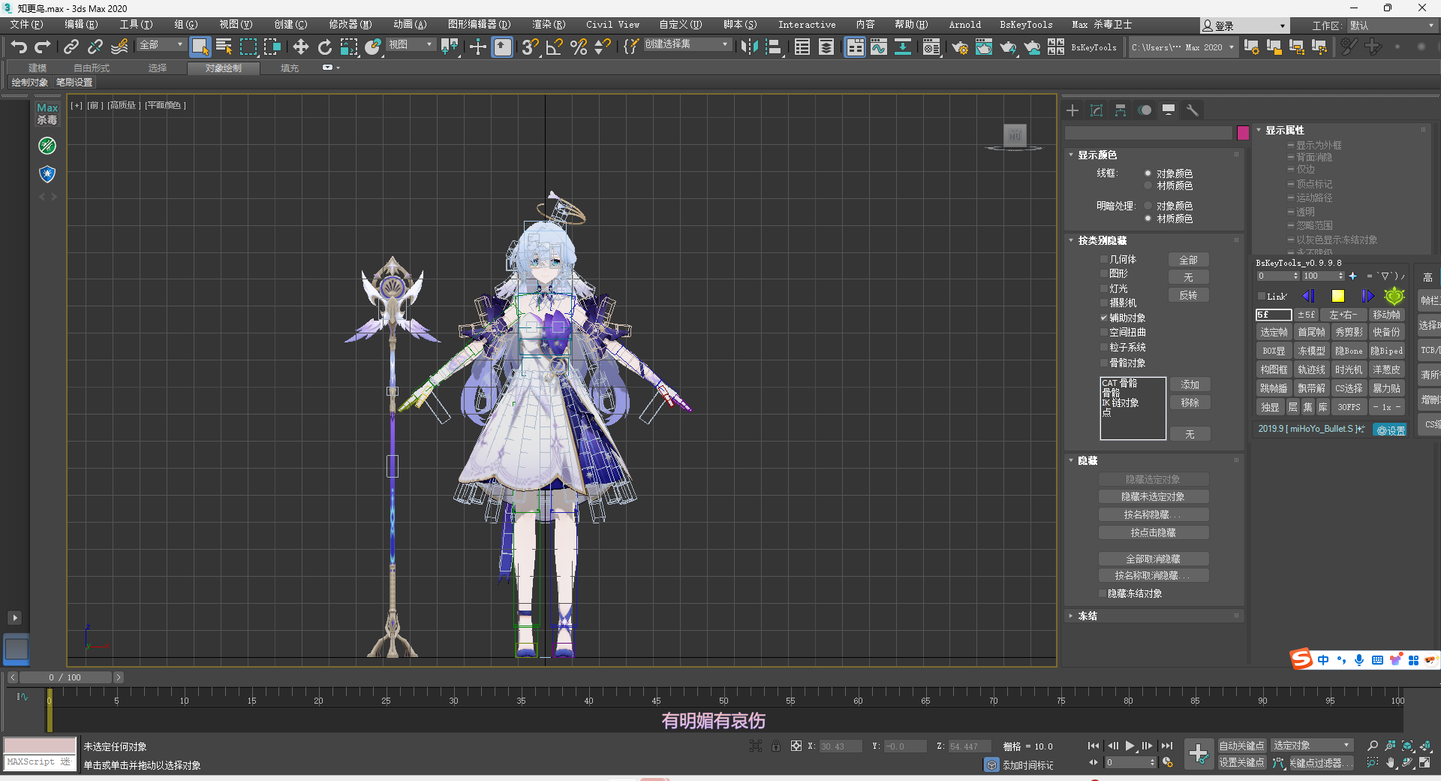This screenshot has width=1441, height=781.
Task: Switch to the 填充 ribbon tab
Action: 290,68
